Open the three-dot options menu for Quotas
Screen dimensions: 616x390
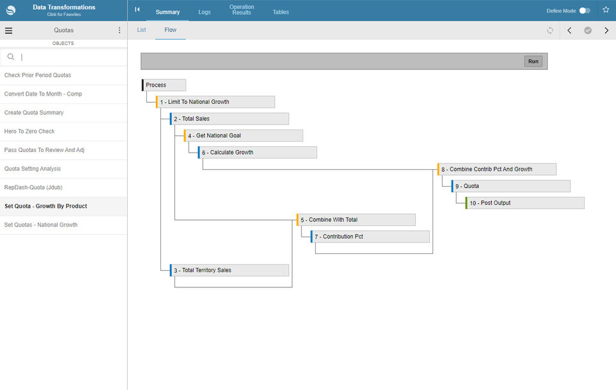point(119,30)
